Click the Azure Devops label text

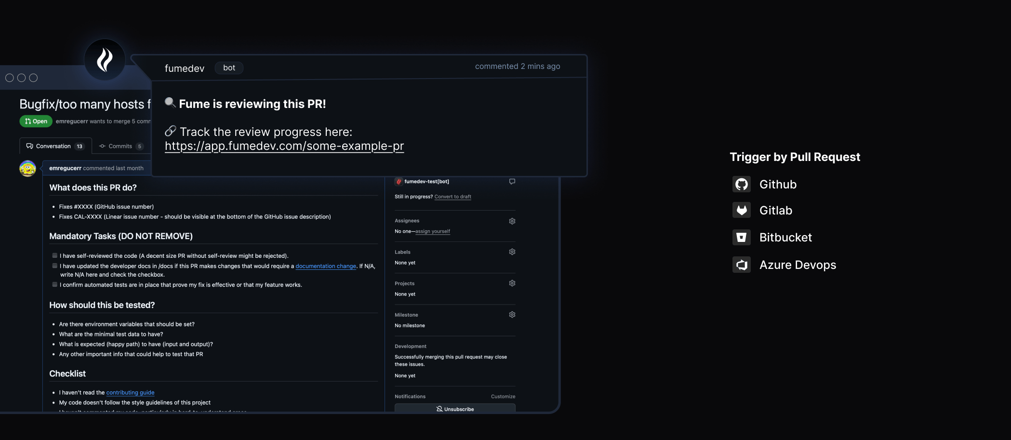[798, 265]
